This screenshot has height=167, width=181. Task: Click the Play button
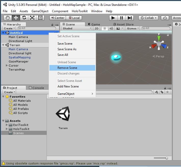point(113,18)
